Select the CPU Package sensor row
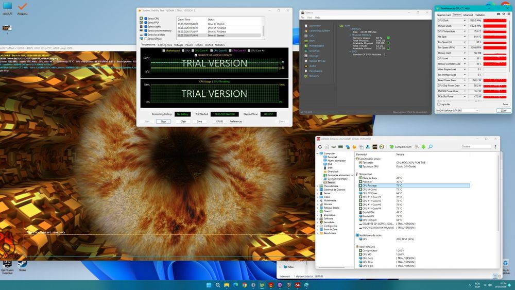This screenshot has width=515, height=290. pyautogui.click(x=414, y=185)
